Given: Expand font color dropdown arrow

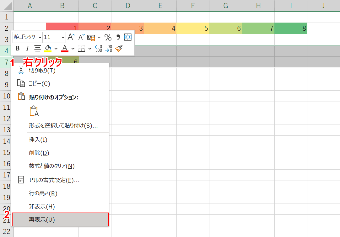Looking at the screenshot, I should tap(73, 49).
